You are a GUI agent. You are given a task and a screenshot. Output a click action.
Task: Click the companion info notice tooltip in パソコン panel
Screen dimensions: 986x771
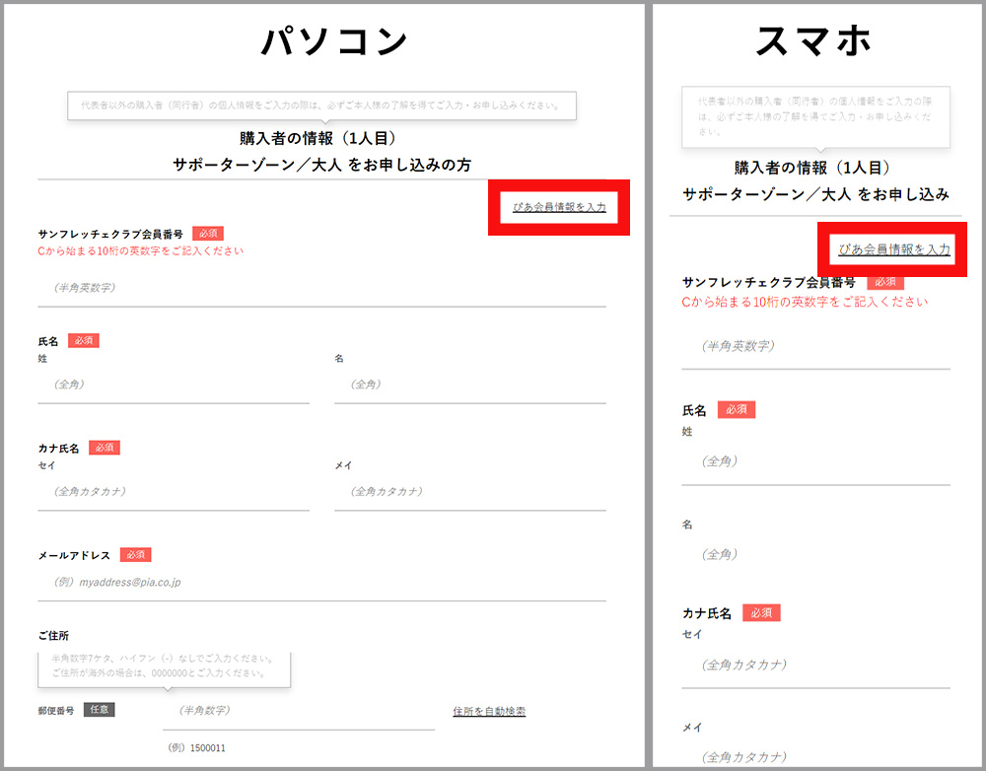click(x=321, y=105)
